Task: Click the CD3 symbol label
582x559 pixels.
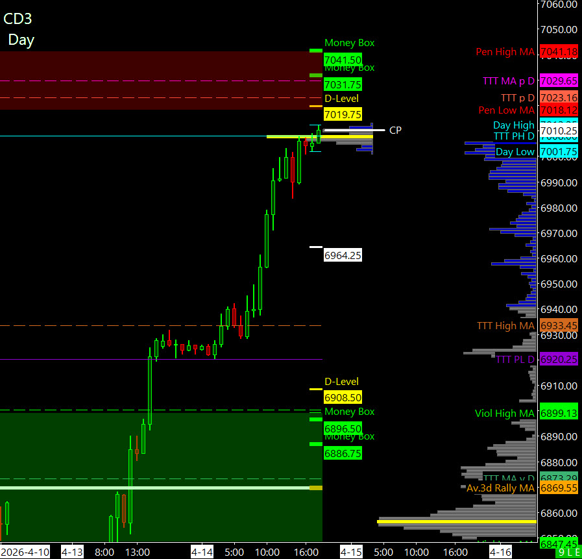Action: coord(18,19)
